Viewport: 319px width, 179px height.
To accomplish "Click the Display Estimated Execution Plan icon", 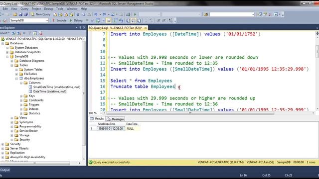I will (x=98, y=20).
